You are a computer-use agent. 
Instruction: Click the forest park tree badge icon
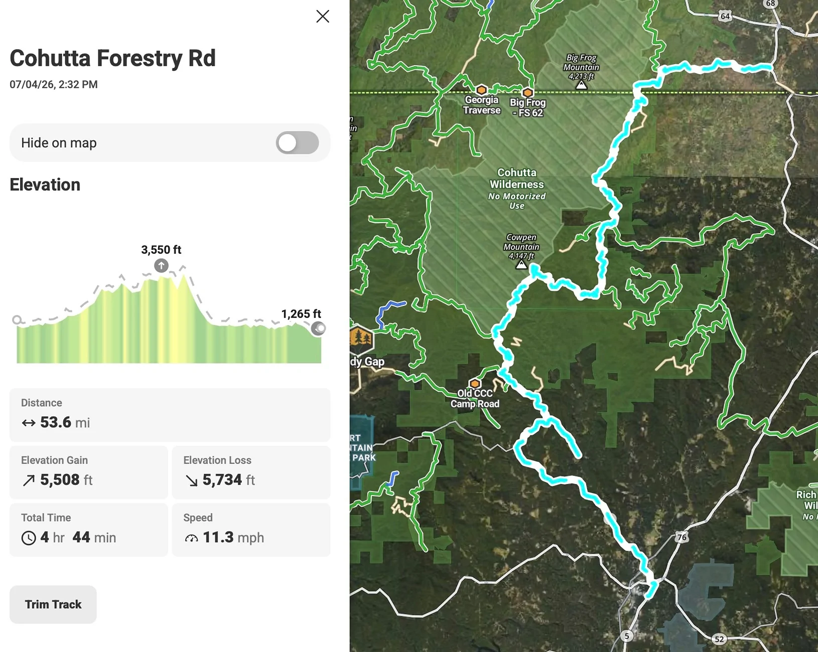coord(361,340)
